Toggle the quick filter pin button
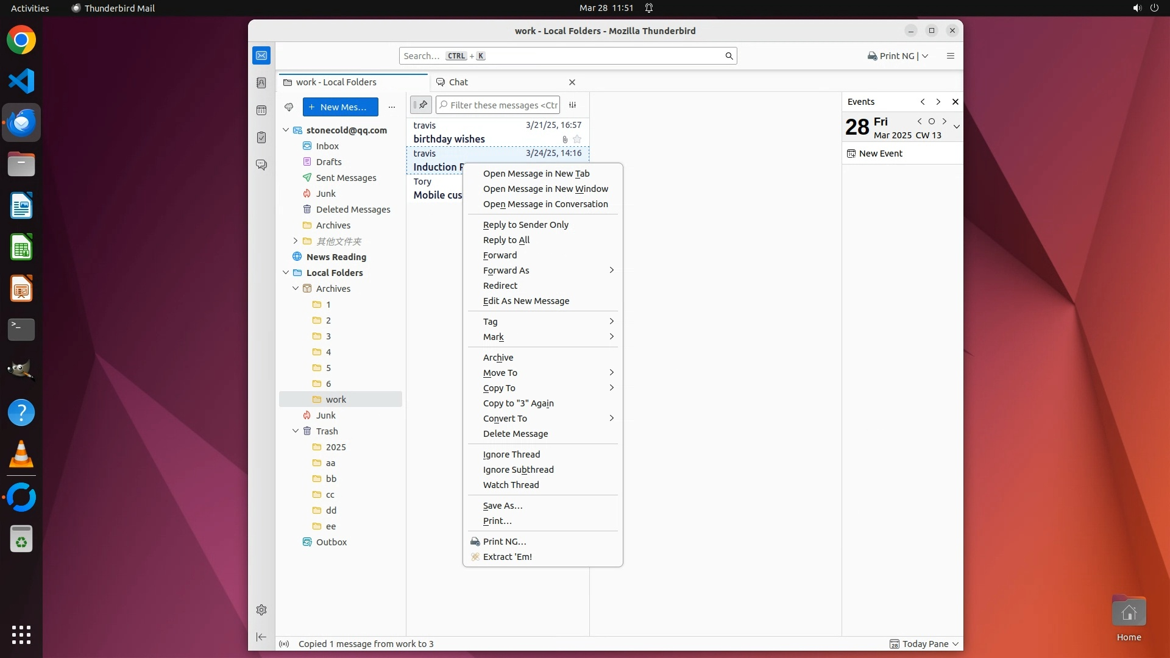 (420, 105)
